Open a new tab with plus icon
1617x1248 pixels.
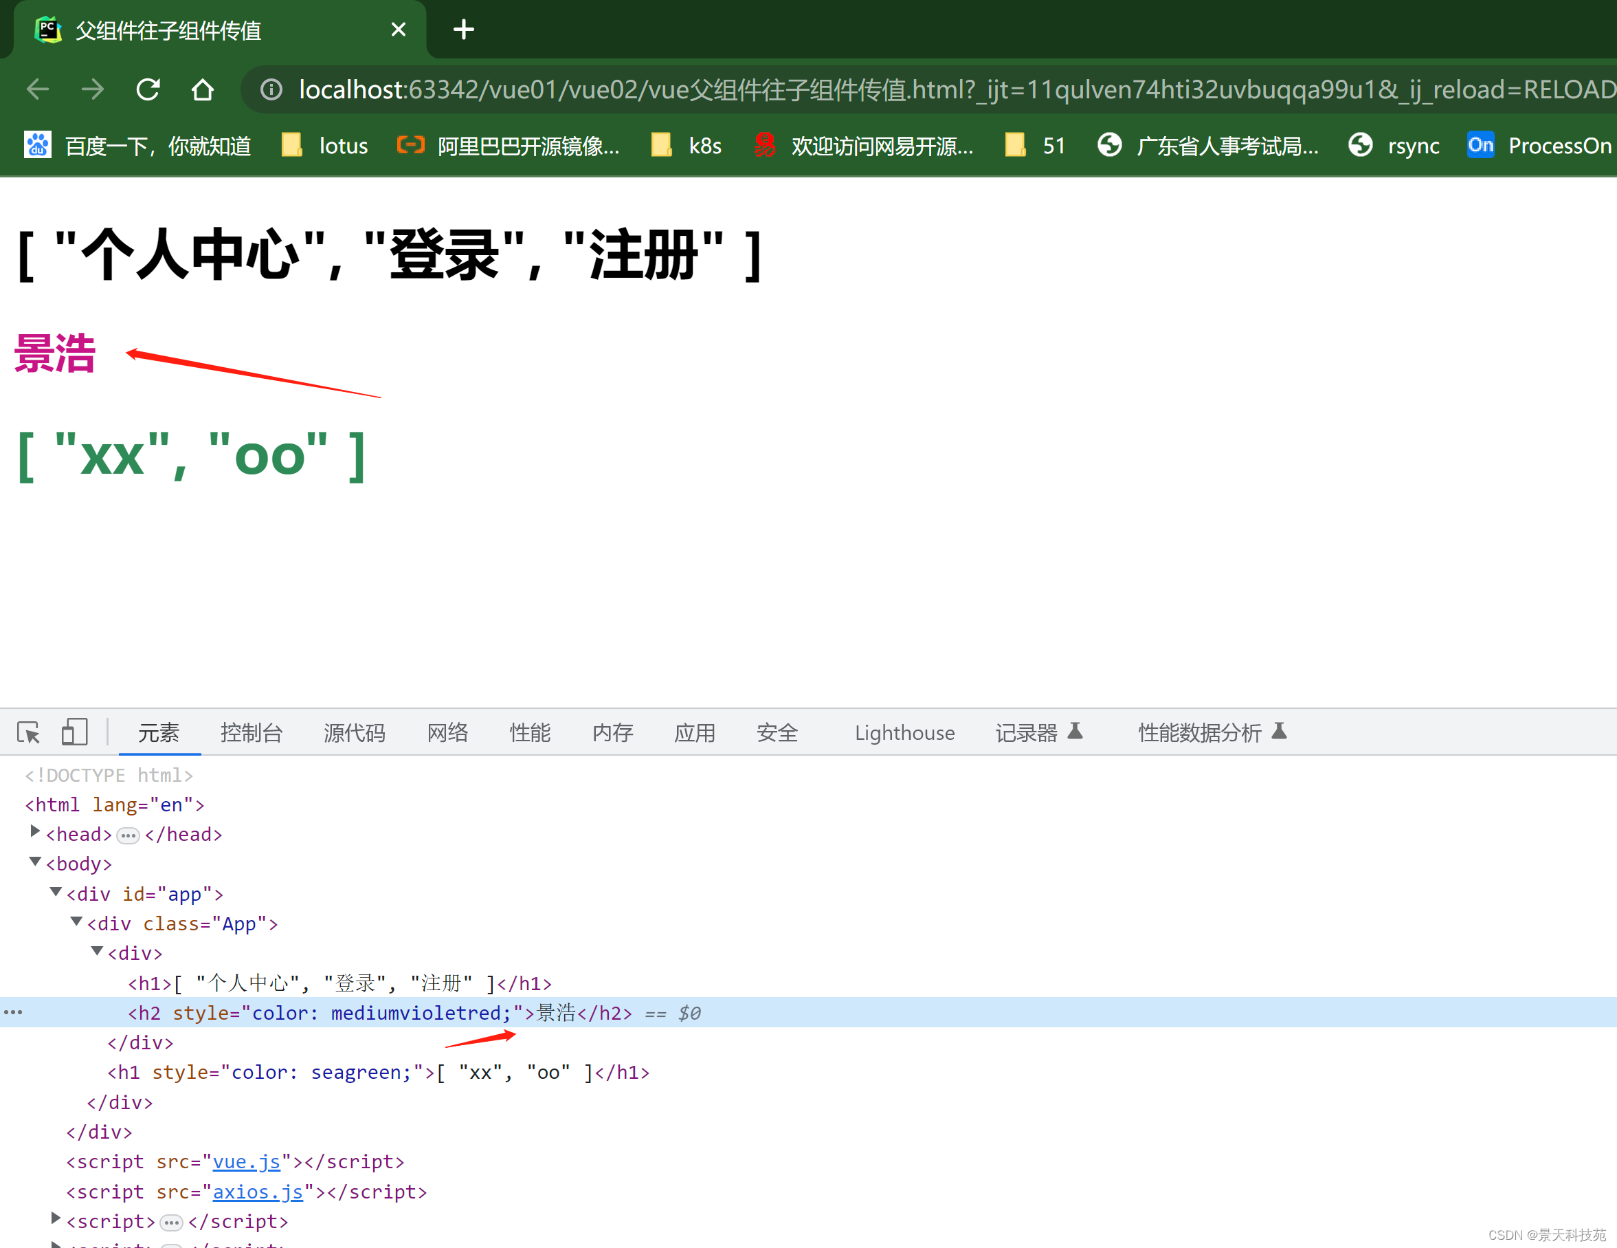tap(463, 30)
